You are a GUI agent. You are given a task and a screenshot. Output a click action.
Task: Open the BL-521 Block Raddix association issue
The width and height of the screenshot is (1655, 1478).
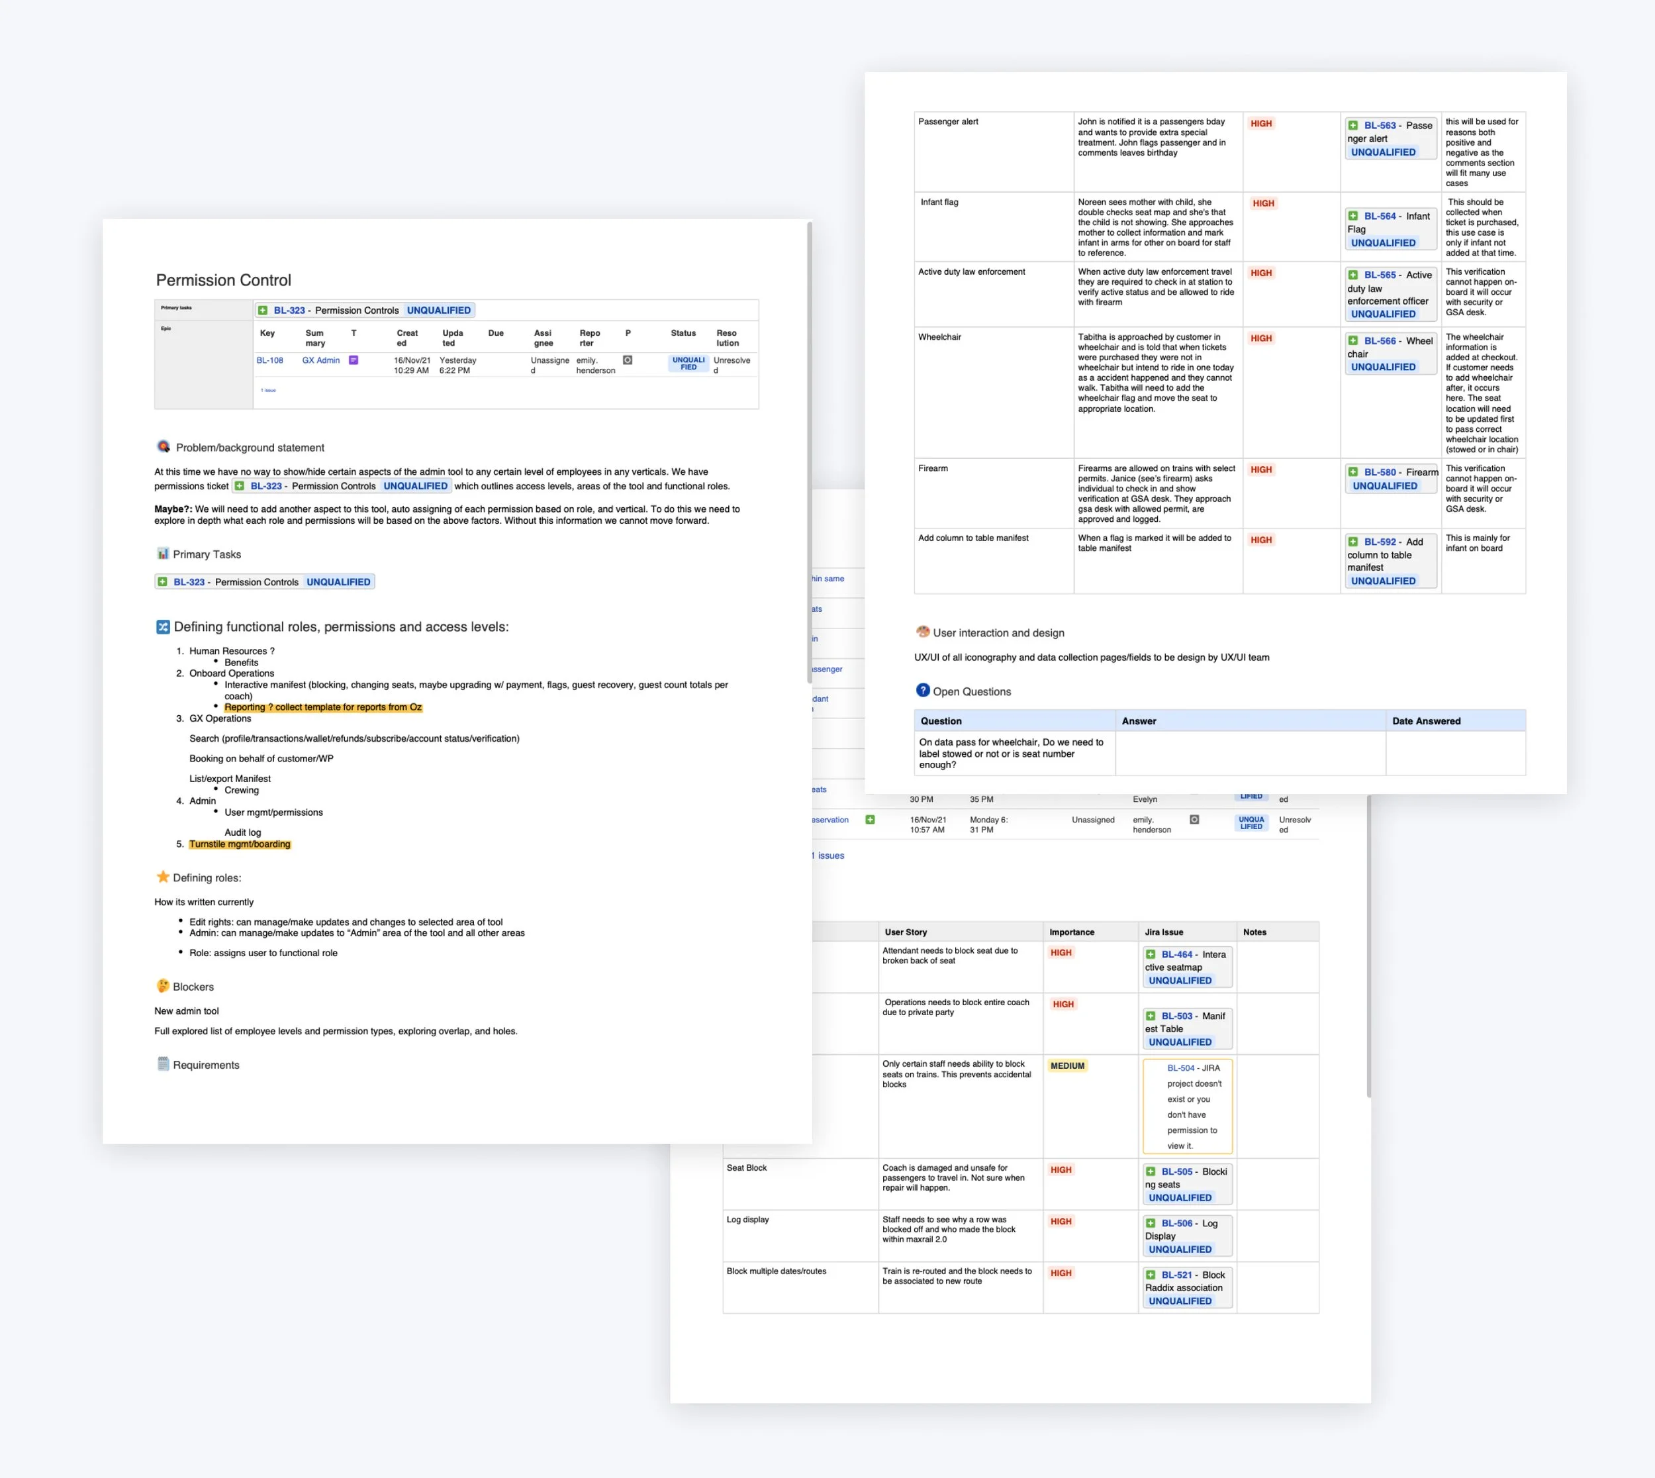1177,1275
